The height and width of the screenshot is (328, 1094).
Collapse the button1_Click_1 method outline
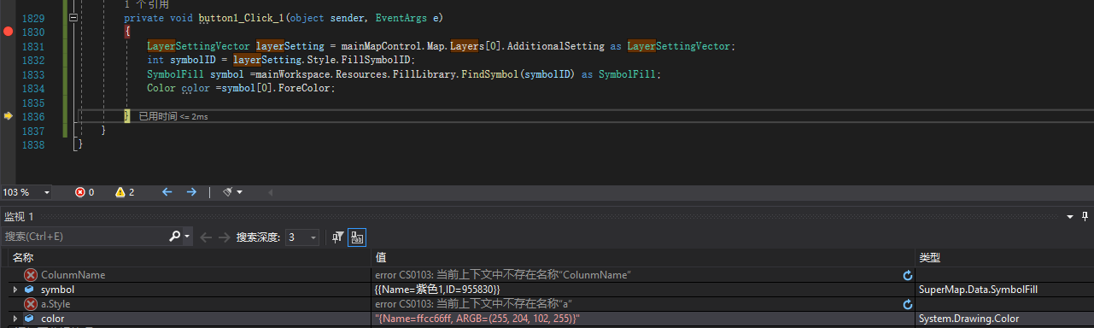coord(73,17)
